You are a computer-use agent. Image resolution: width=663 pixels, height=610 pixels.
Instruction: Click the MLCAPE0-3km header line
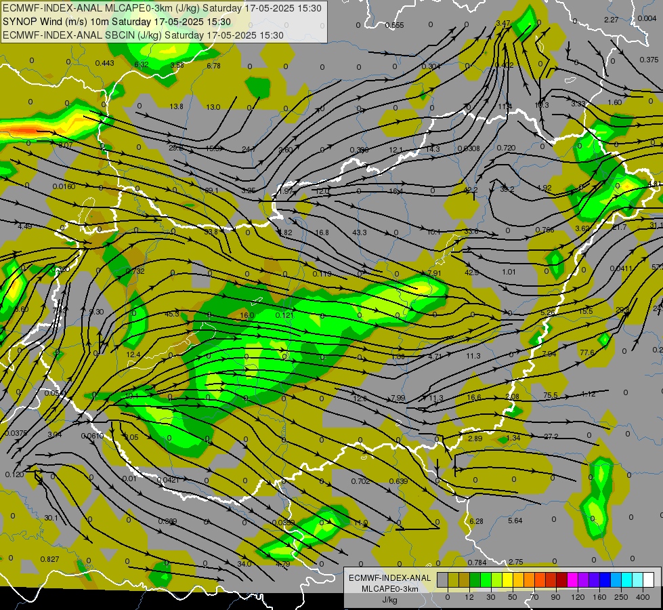pyautogui.click(x=162, y=8)
